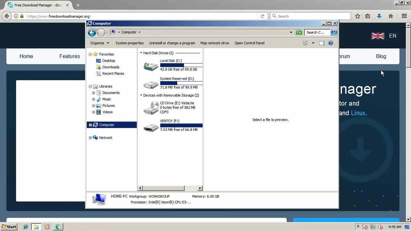The width and height of the screenshot is (411, 231).
Task: Click in the Search Computer field
Action: click(317, 32)
